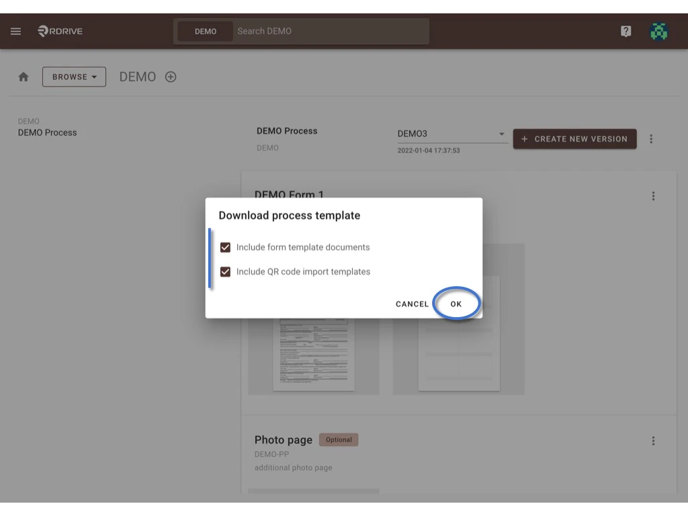
Task: Uncheck Include form template documents
Action: [225, 247]
